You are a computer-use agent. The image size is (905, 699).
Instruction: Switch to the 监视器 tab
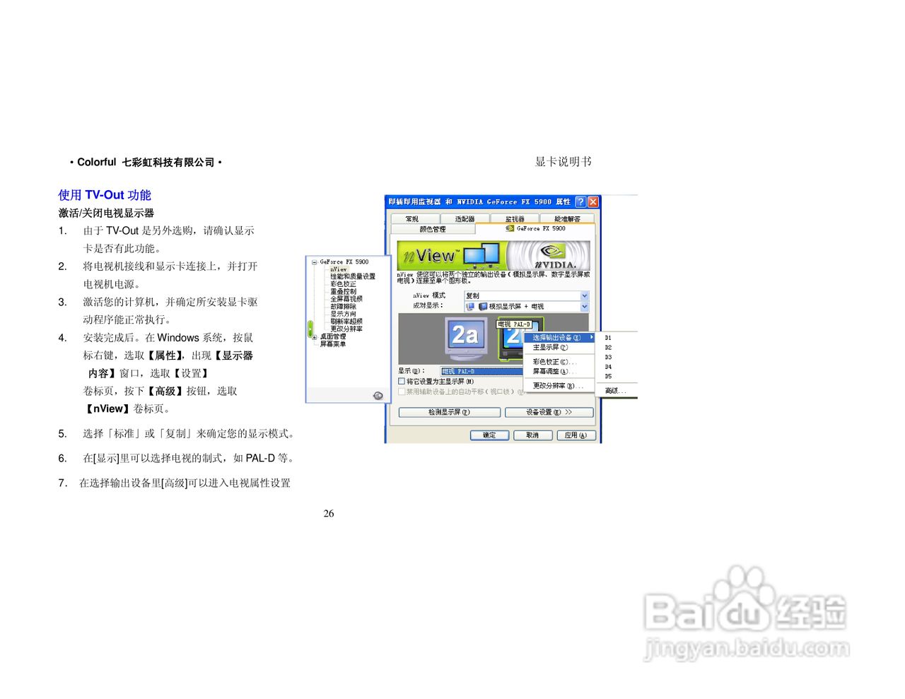(515, 219)
